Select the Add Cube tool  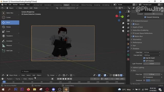click(x=10, y=51)
